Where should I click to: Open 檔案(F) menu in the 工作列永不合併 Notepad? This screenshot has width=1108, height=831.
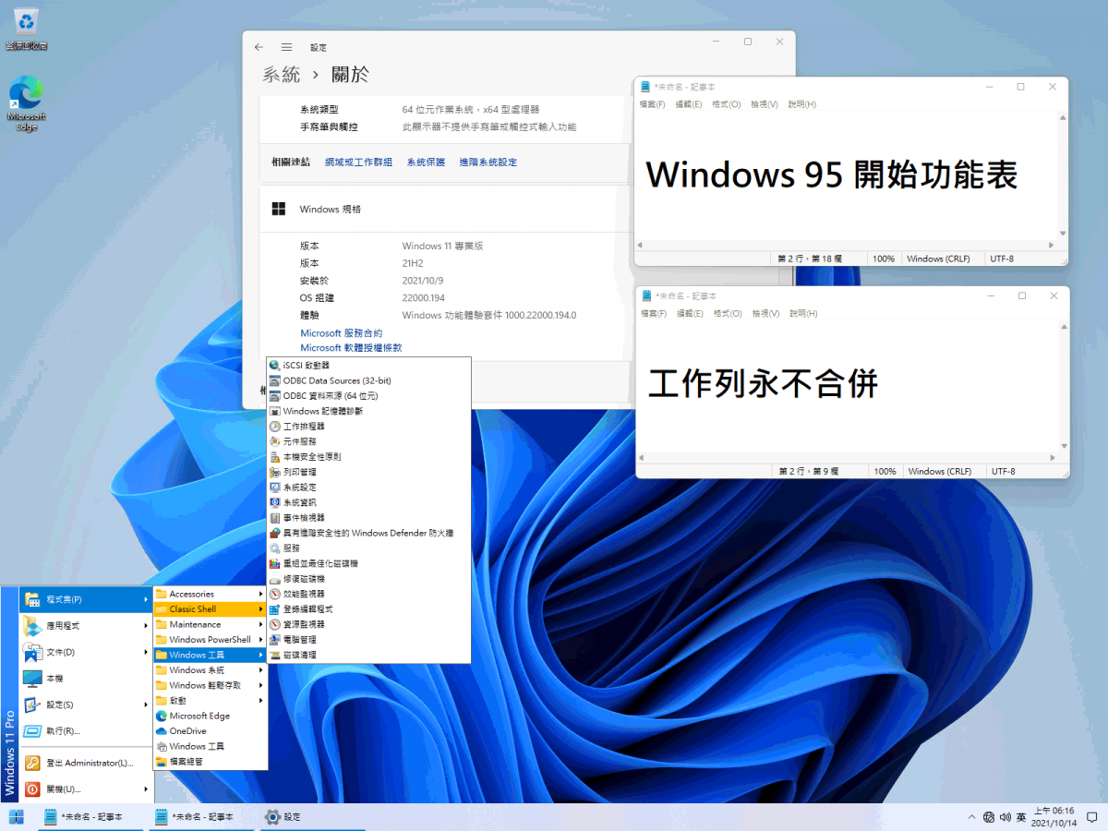(x=654, y=314)
